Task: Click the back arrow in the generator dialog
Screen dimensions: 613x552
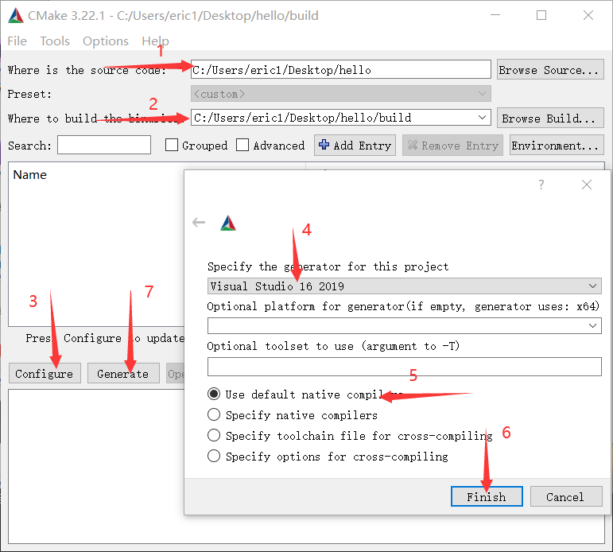Action: click(199, 223)
